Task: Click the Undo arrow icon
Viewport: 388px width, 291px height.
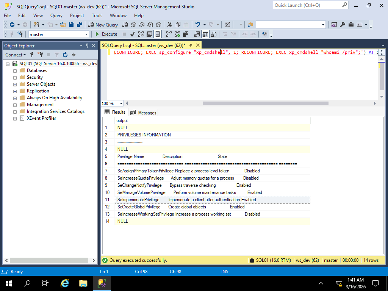Action: coord(198,25)
